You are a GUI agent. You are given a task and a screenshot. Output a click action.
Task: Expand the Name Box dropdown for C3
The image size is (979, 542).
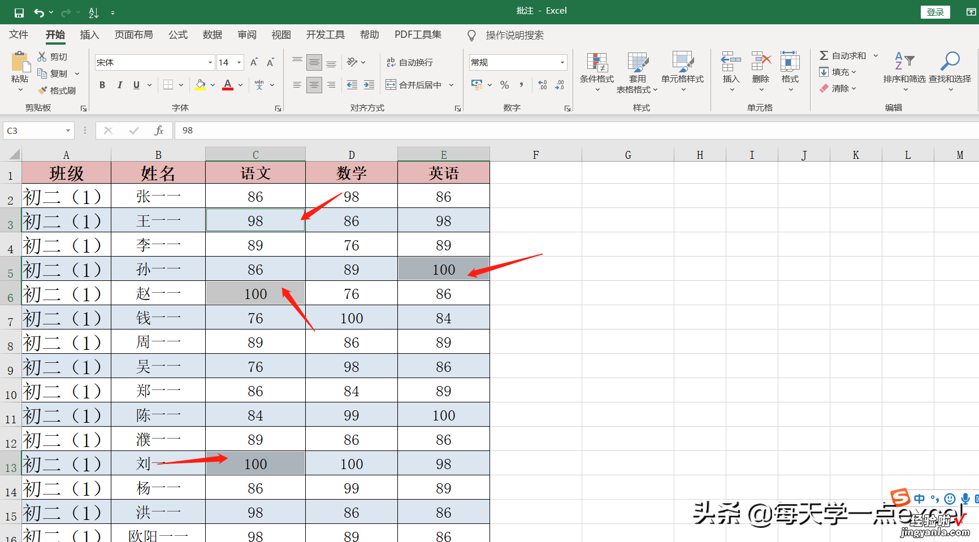pos(68,131)
